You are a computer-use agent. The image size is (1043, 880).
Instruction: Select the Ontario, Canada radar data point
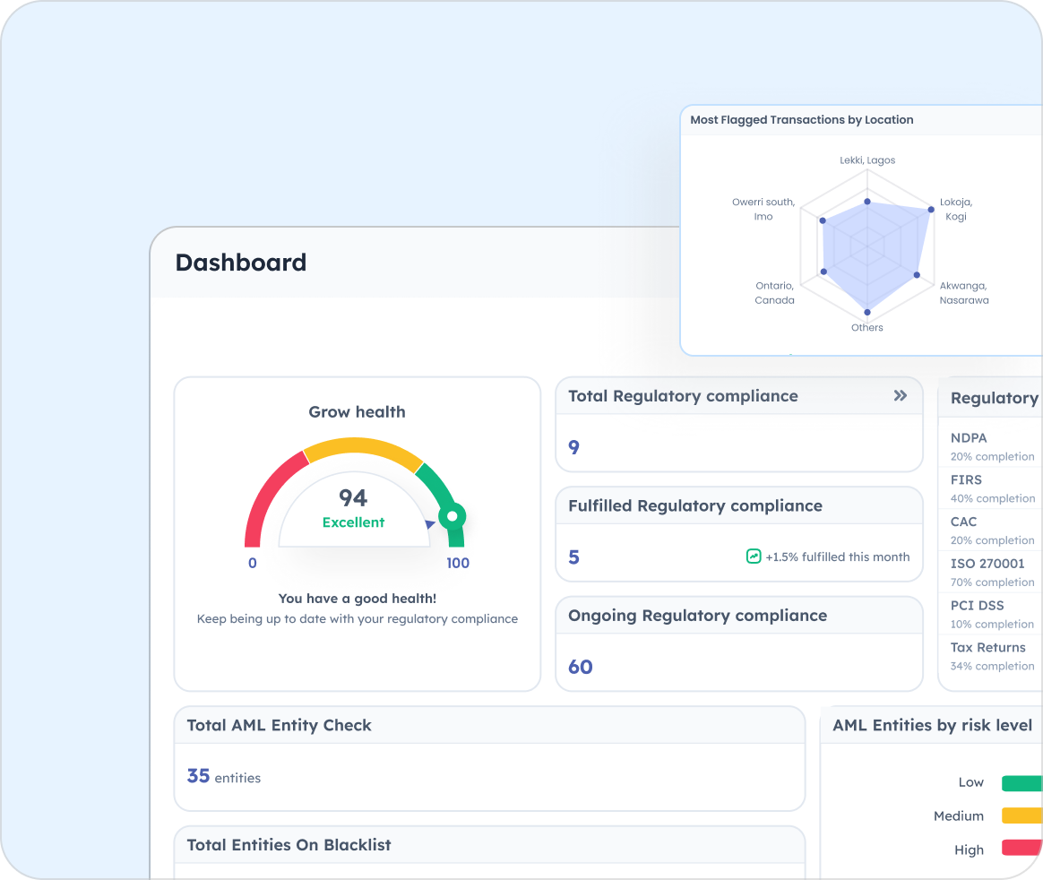coord(823,272)
